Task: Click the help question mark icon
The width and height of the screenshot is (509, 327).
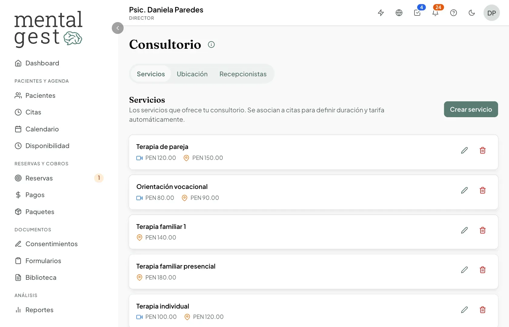Action: click(454, 13)
